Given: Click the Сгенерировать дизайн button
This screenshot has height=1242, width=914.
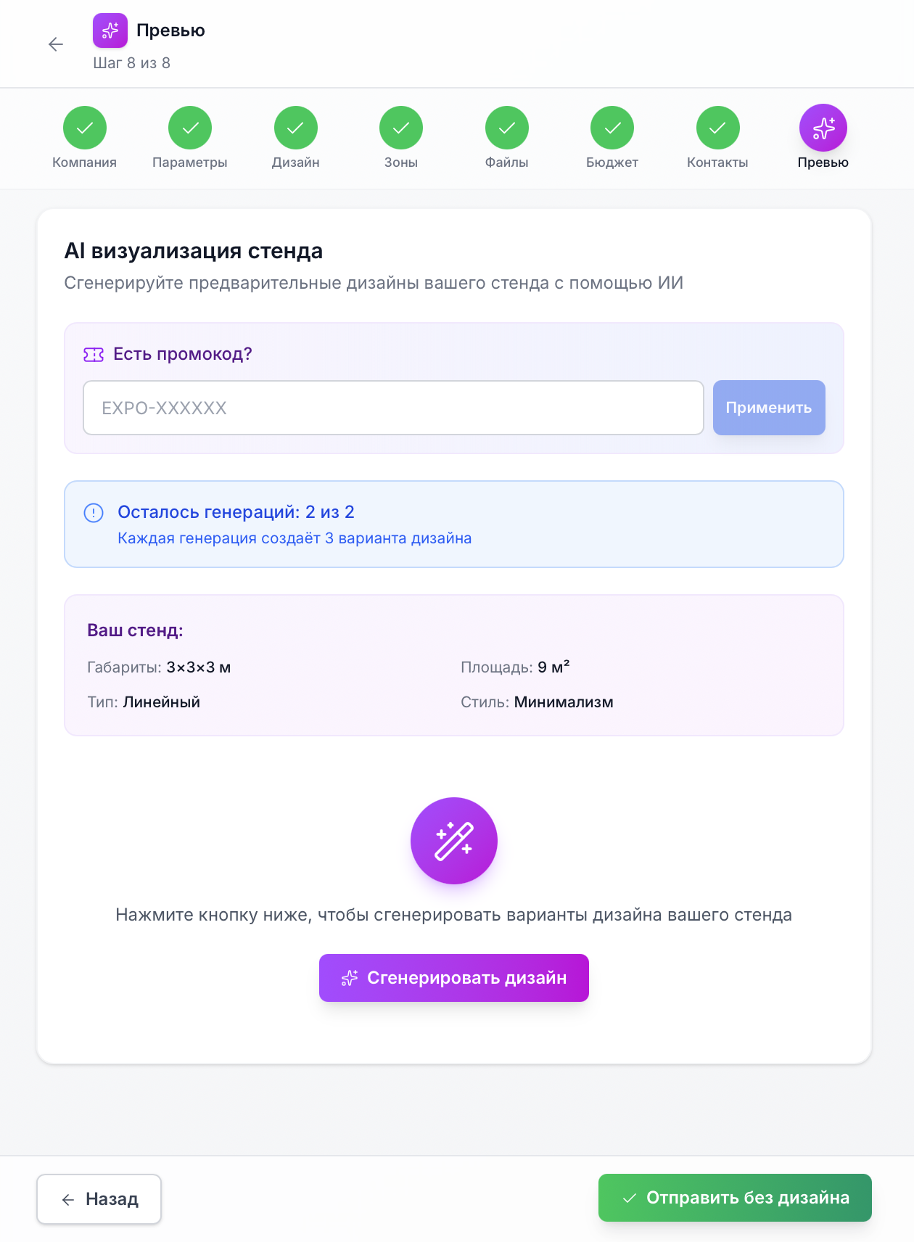Looking at the screenshot, I should point(454,978).
